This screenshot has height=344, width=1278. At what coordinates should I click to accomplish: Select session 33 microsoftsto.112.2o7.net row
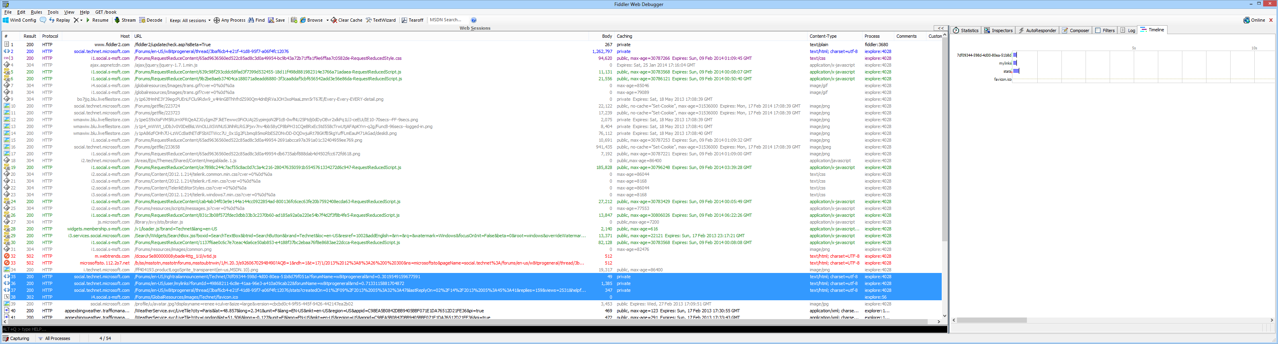point(471,263)
